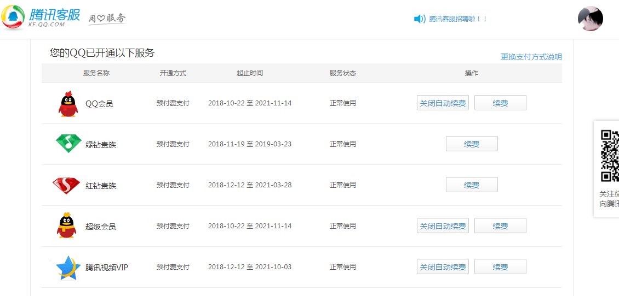Click date range 2018-12-12 至 2021-03-28
The width and height of the screenshot is (619, 296).
(x=250, y=185)
